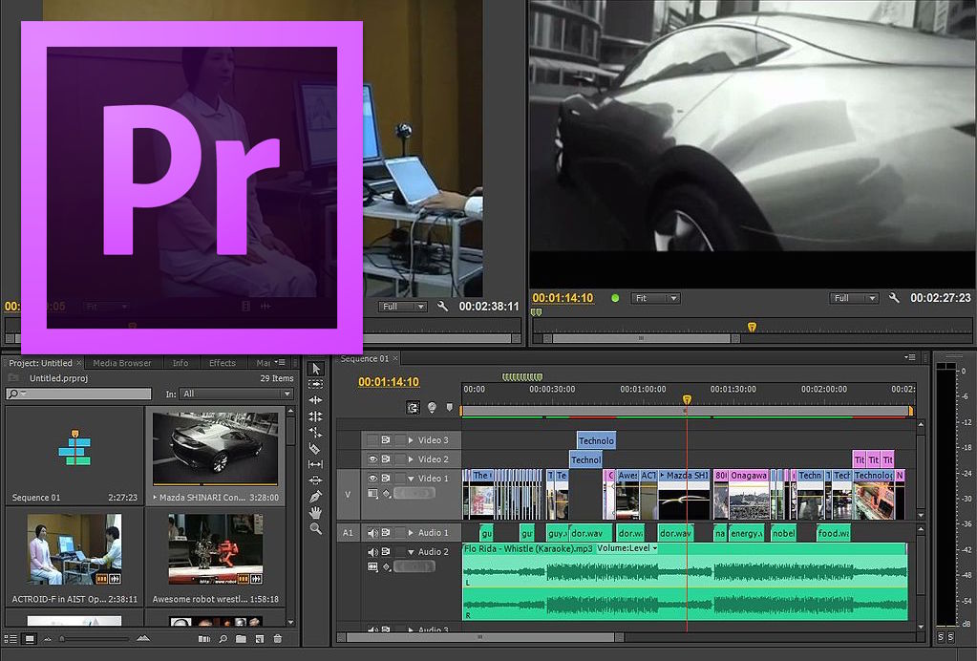The image size is (977, 661).
Task: Click the timeline ruler playhead marker
Action: pyautogui.click(x=687, y=399)
